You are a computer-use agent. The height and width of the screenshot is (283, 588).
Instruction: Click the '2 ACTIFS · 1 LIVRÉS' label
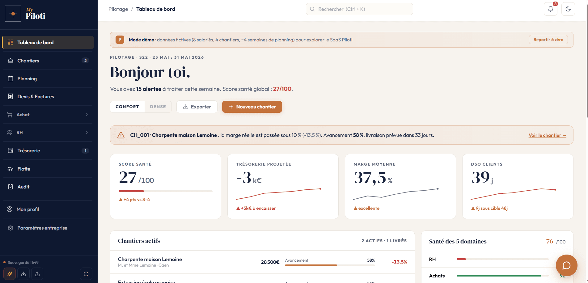[x=384, y=241]
